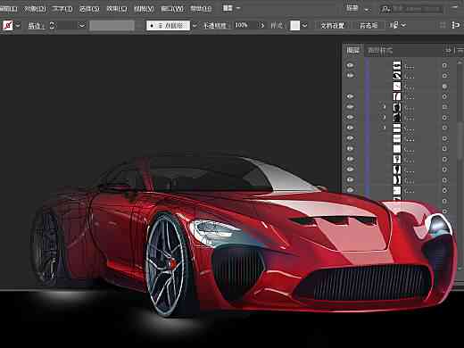Click the target circle of topmost layer row

click(x=444, y=65)
